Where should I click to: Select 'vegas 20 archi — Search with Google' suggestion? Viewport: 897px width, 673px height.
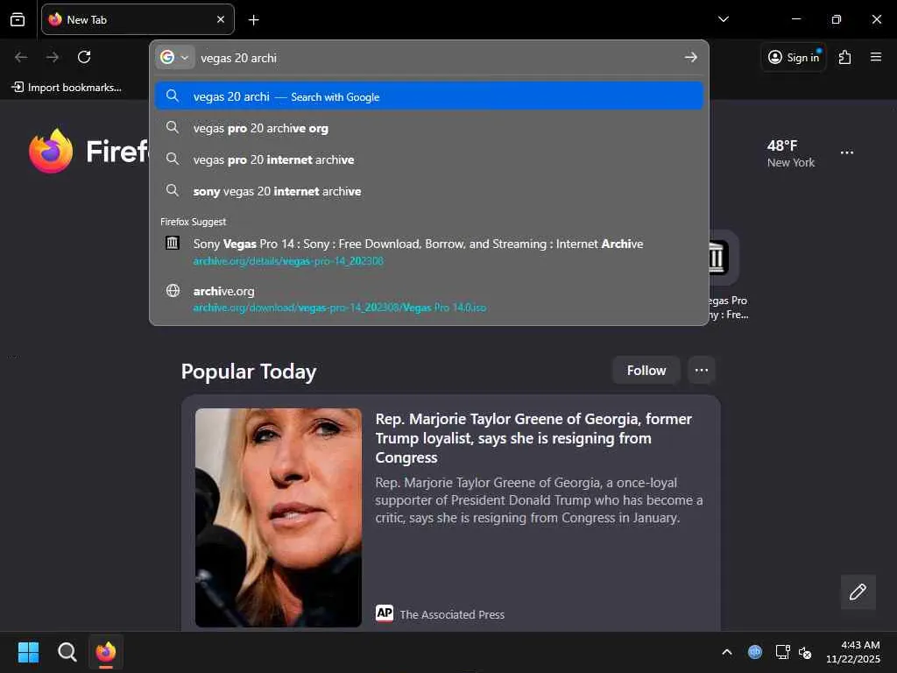pyautogui.click(x=429, y=96)
